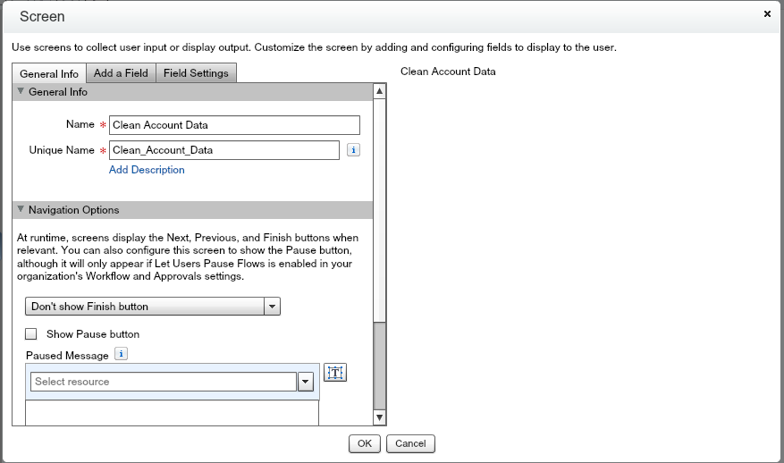Click info icon beside Paused Message
This screenshot has width=784, height=463.
point(122,355)
